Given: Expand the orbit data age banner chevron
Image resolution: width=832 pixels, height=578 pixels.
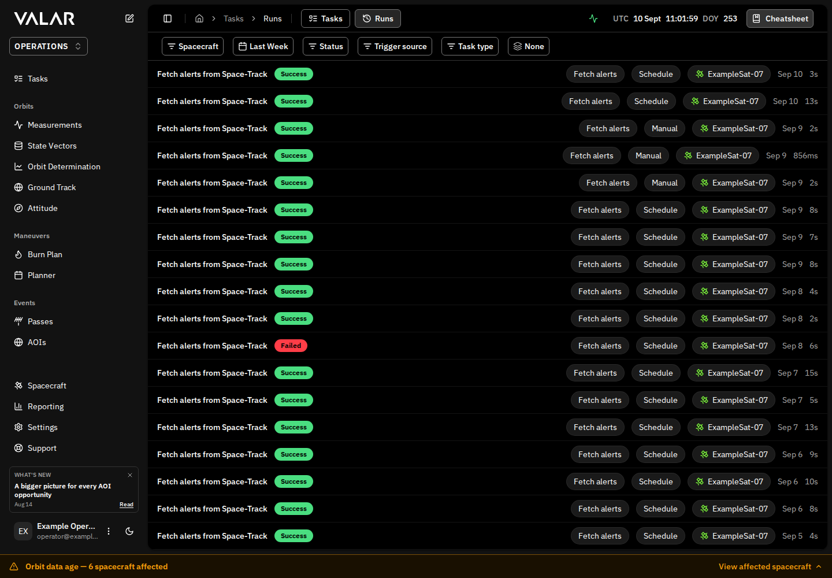Looking at the screenshot, I should (819, 566).
